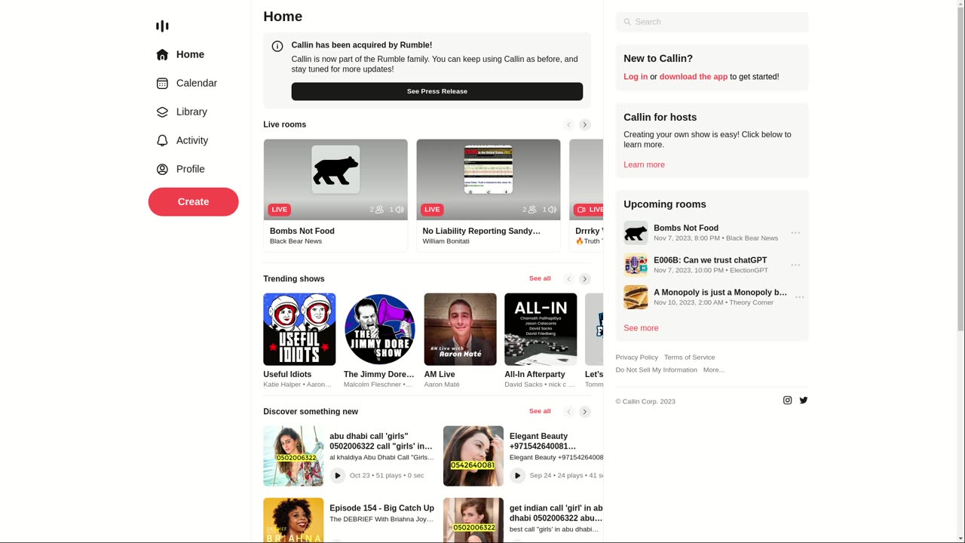Open the Profile page
Image resolution: width=965 pixels, height=543 pixels.
coord(180,169)
